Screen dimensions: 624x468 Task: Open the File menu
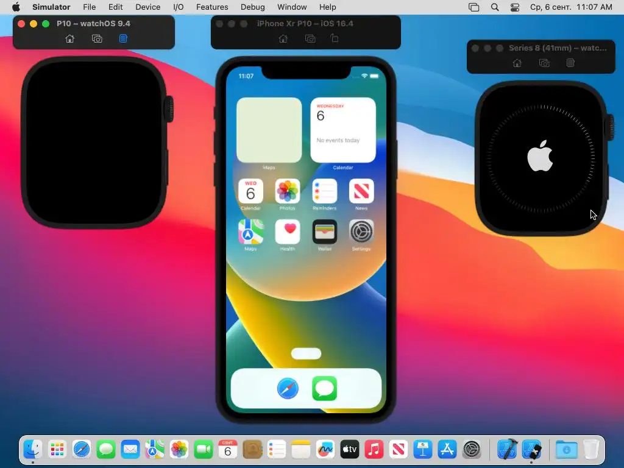point(89,7)
